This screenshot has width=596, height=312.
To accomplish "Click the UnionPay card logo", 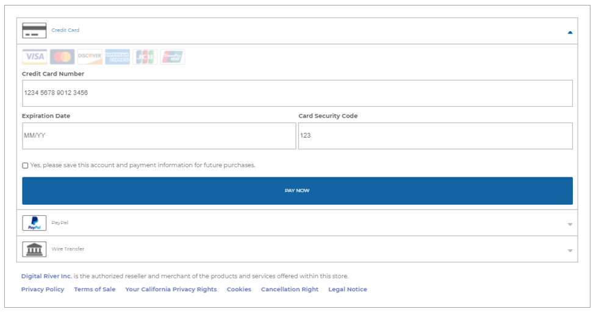I will [x=173, y=57].
